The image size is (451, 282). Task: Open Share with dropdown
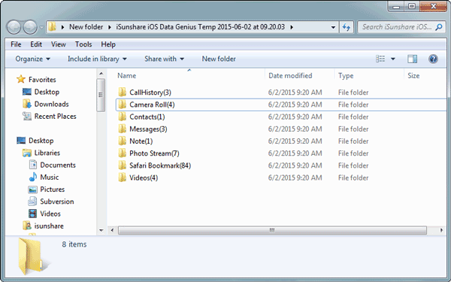click(164, 59)
